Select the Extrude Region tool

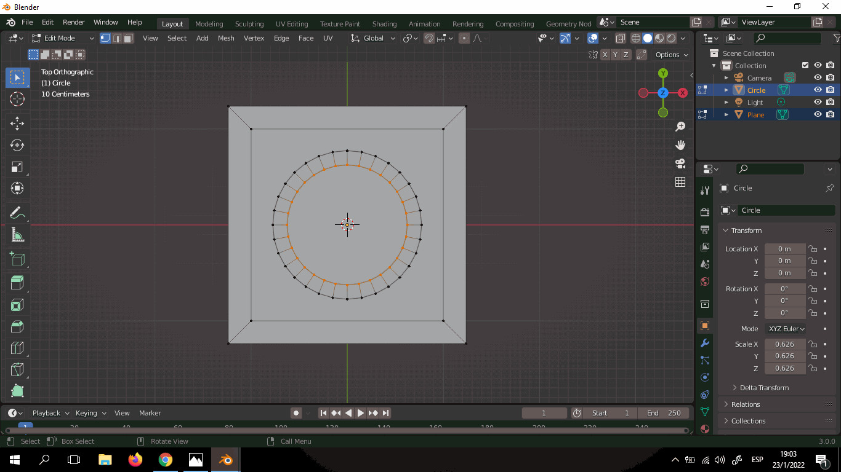pyautogui.click(x=17, y=283)
